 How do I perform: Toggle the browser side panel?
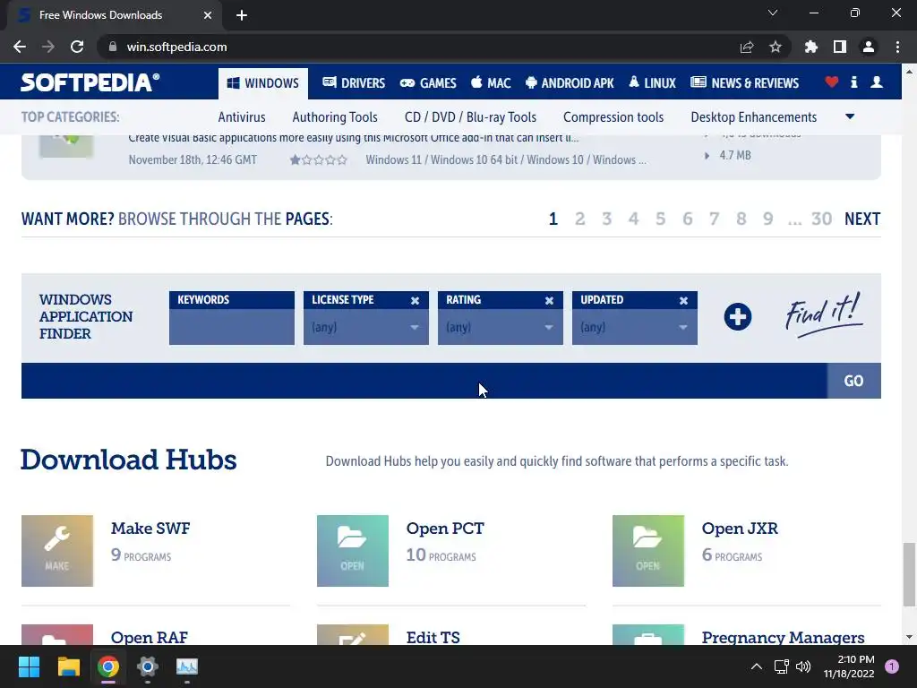tap(840, 47)
